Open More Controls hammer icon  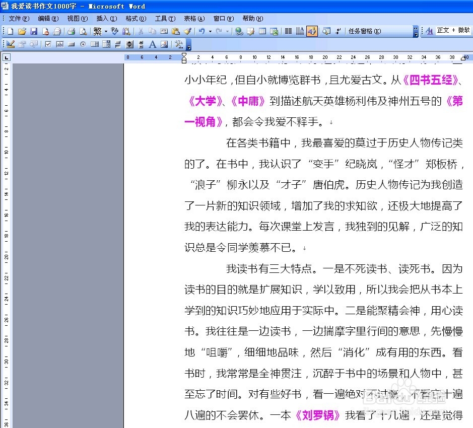tap(179, 44)
